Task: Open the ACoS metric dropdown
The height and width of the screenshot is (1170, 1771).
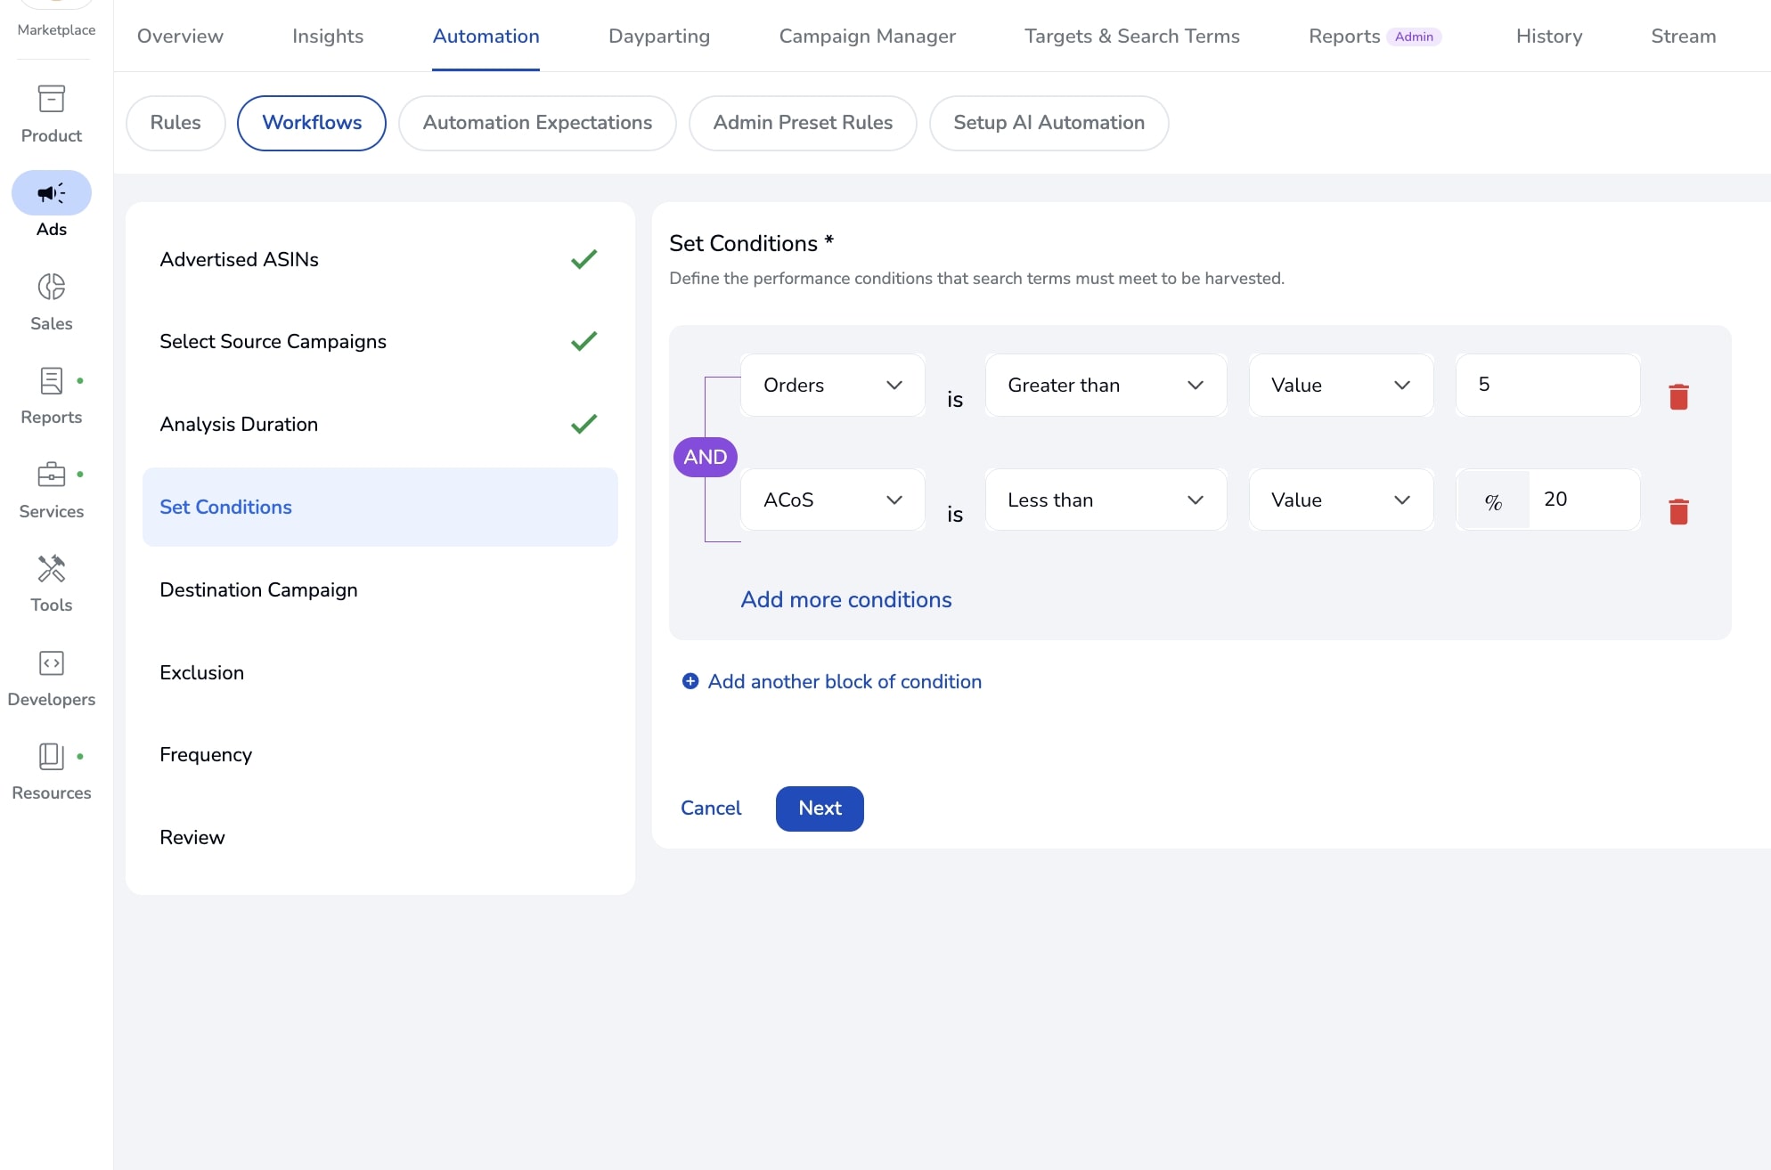Action: pos(833,500)
